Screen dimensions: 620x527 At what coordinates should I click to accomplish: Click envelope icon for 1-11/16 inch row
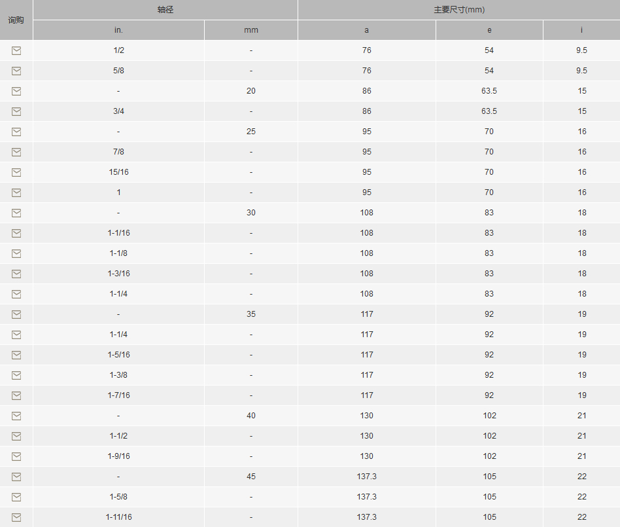[16, 517]
